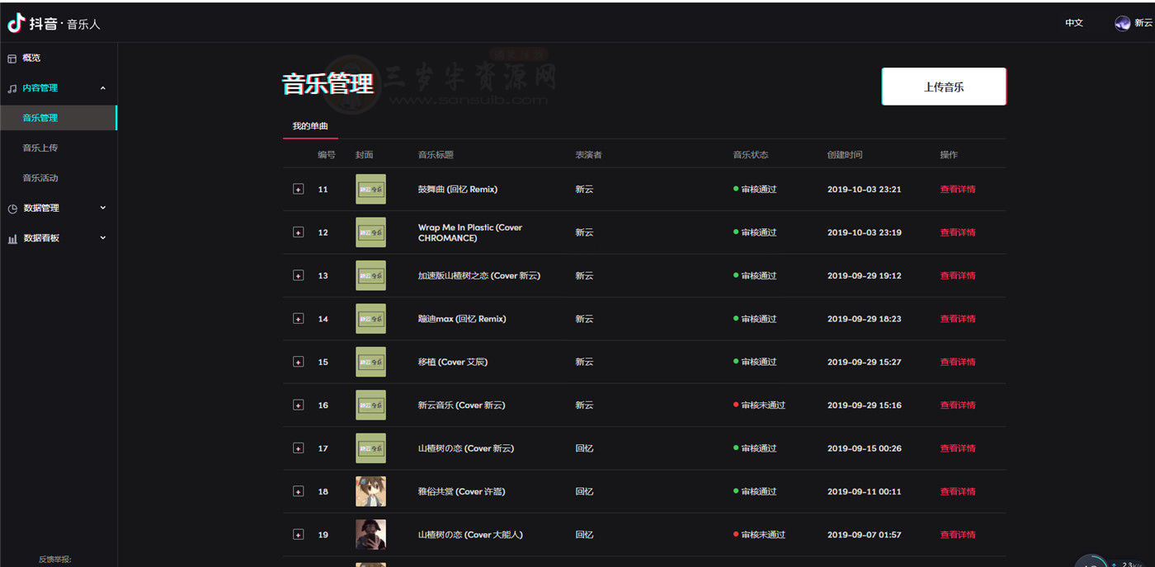Screen dimensions: 1155x567
Task: Open 音乐上传 in the sidebar
Action: pos(40,148)
